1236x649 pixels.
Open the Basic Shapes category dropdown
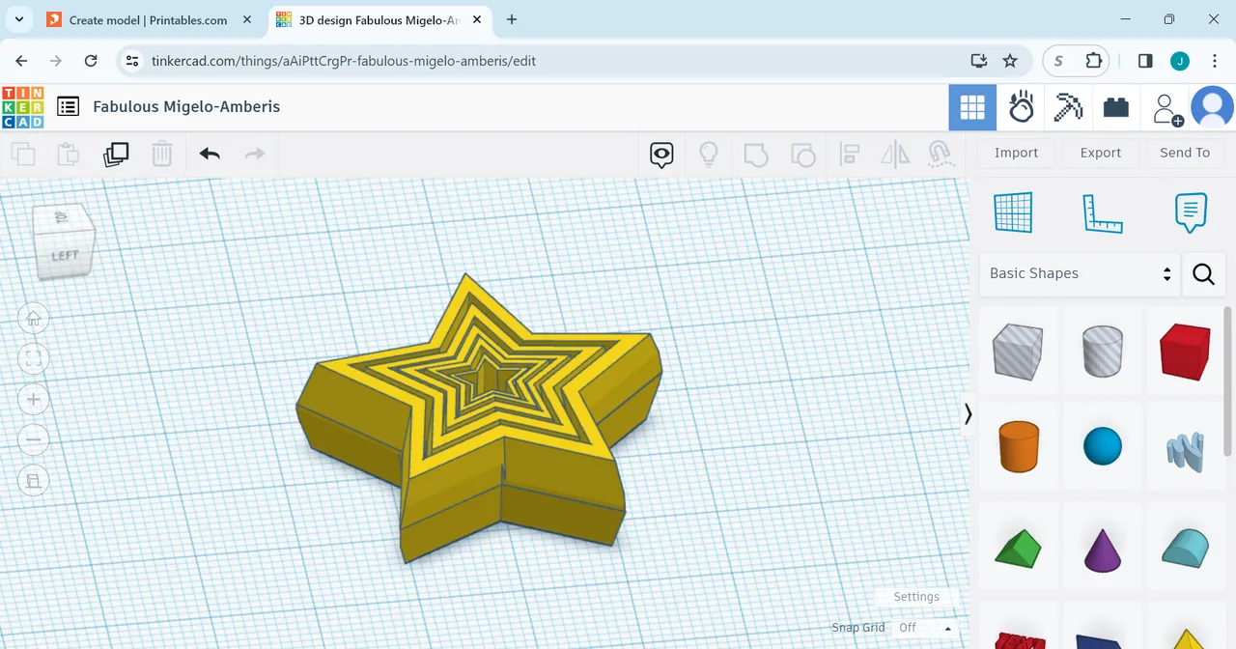point(1079,273)
